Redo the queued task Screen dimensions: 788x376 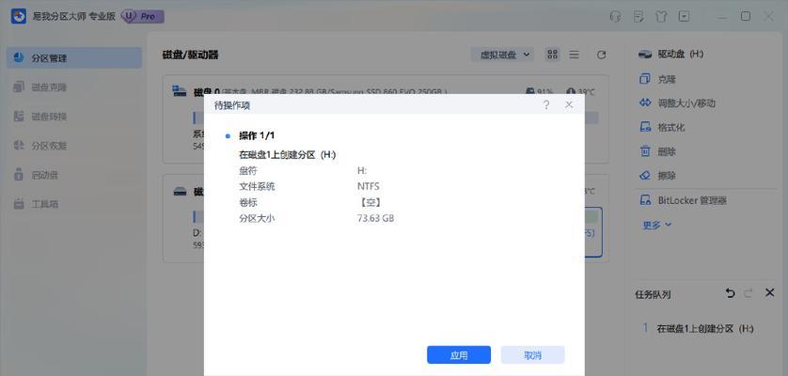[x=749, y=293]
